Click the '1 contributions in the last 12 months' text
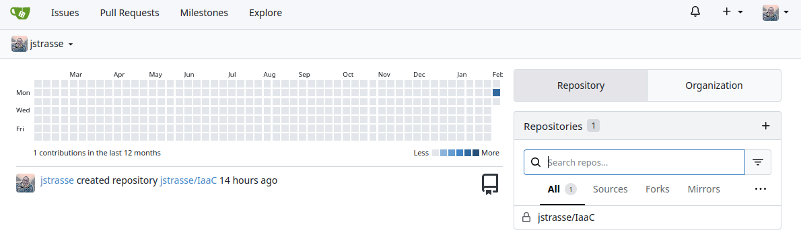 click(96, 153)
